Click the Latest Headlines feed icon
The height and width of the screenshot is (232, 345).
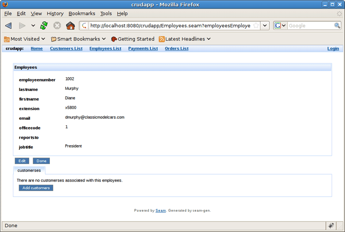click(x=162, y=39)
